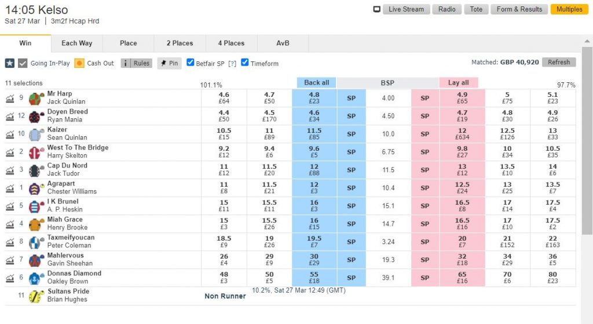Switch to the Each Way tab

(x=77, y=43)
